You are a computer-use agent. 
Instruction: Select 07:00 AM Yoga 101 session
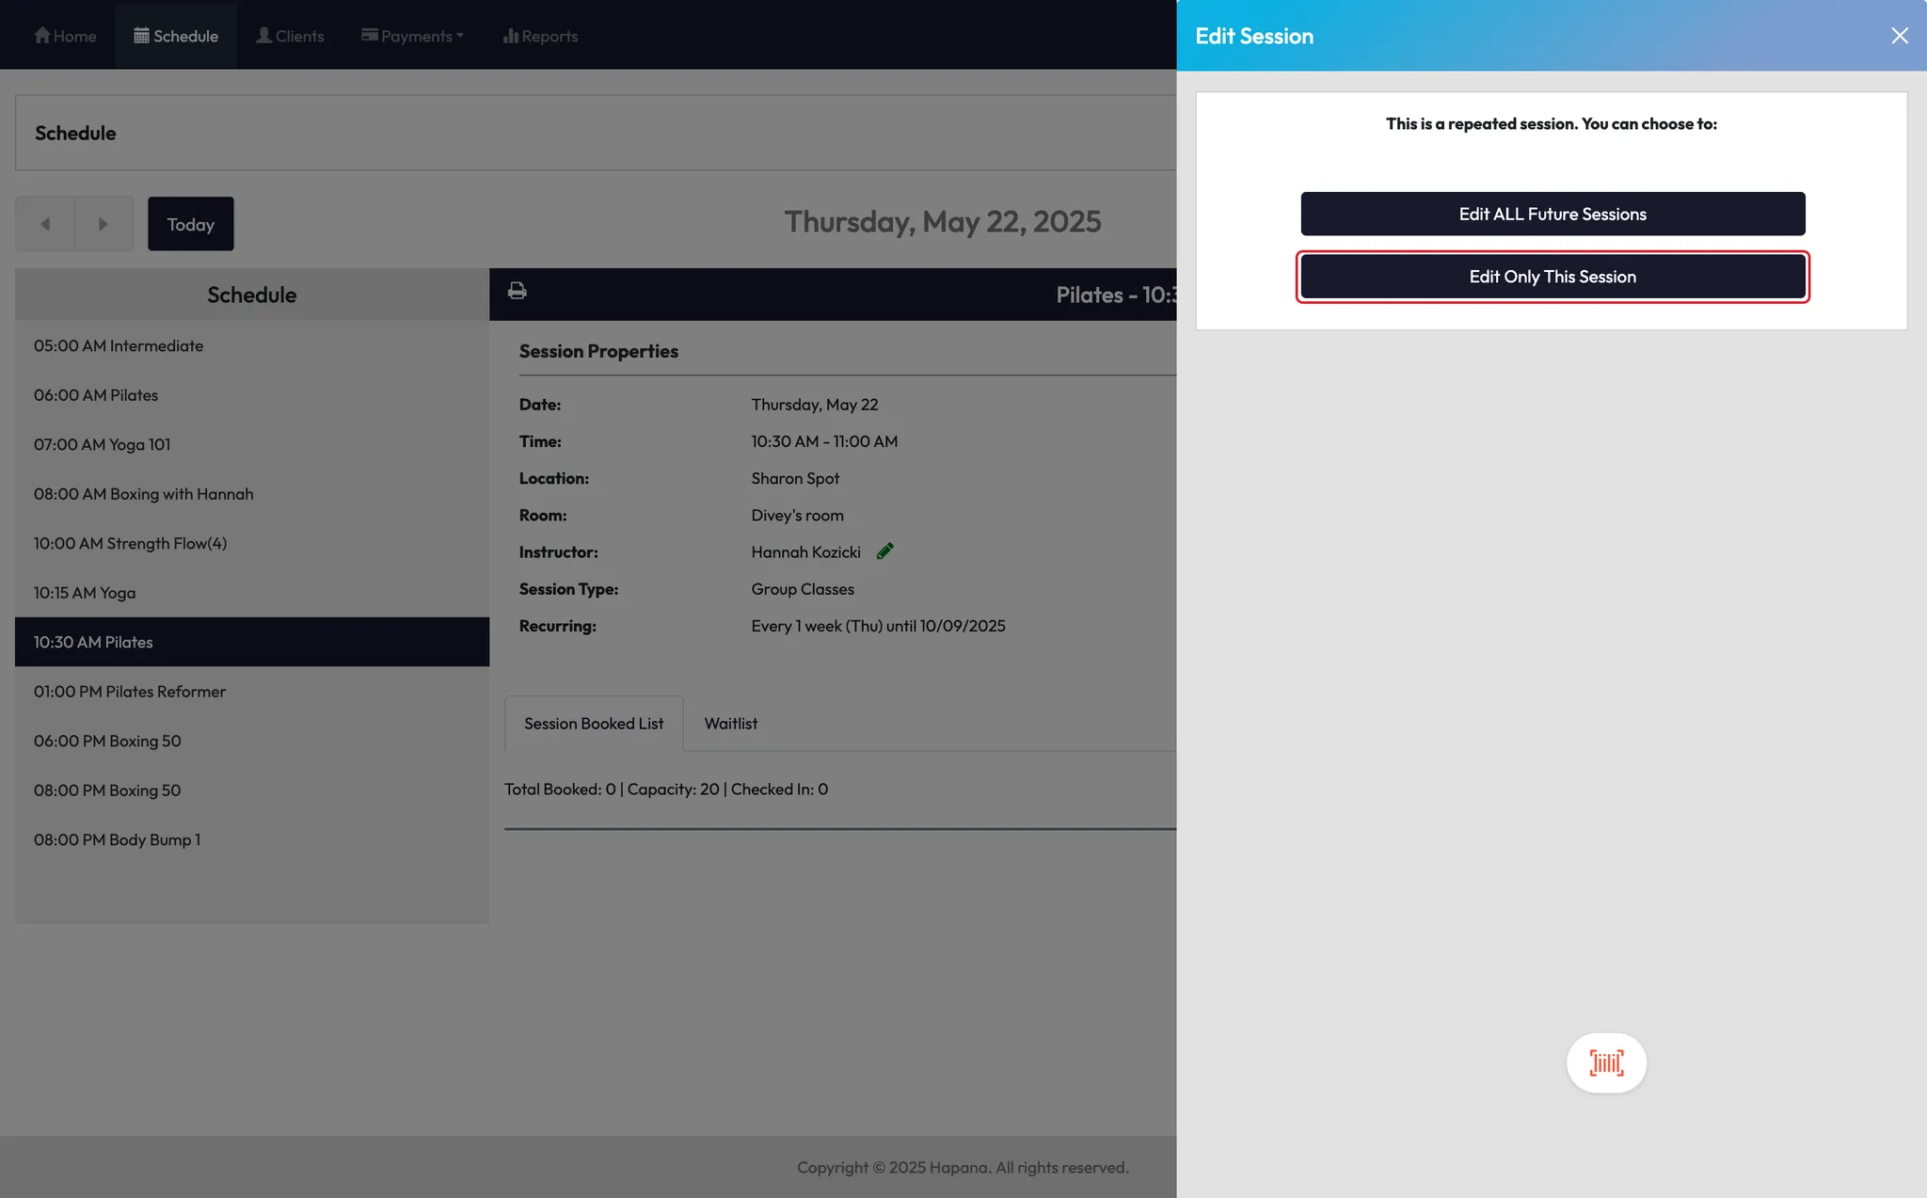pos(102,444)
